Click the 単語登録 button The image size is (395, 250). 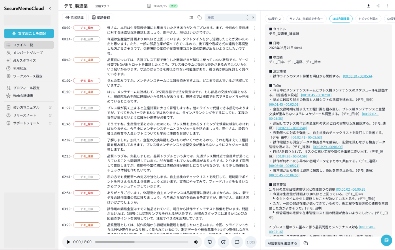tap(101, 17)
